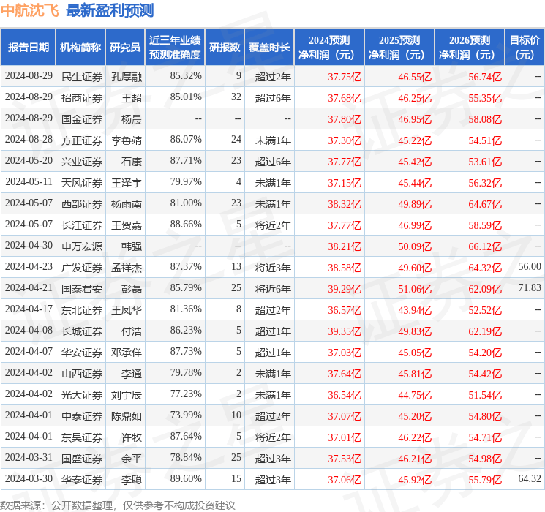
Task: Select the 国泰君安 cell
Action: coord(82,289)
